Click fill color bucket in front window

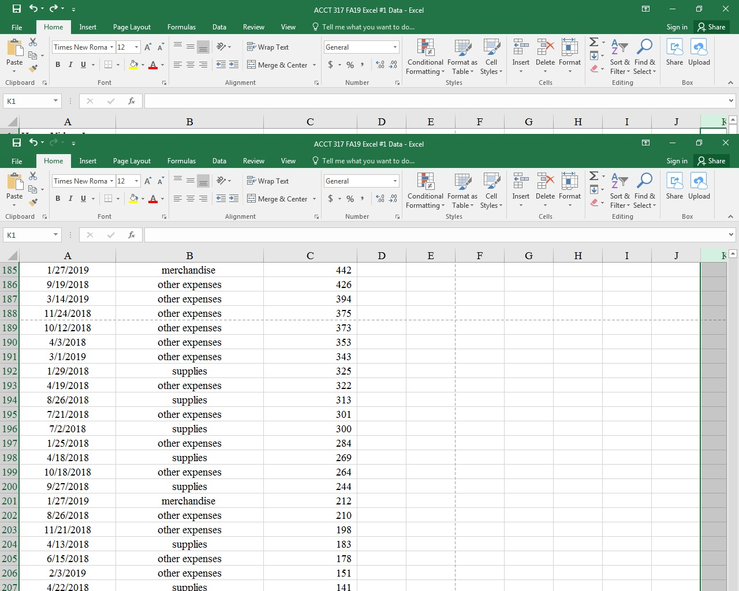click(x=134, y=199)
